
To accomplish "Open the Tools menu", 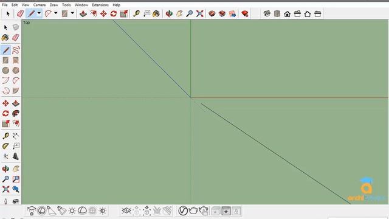I will pyautogui.click(x=66, y=5).
